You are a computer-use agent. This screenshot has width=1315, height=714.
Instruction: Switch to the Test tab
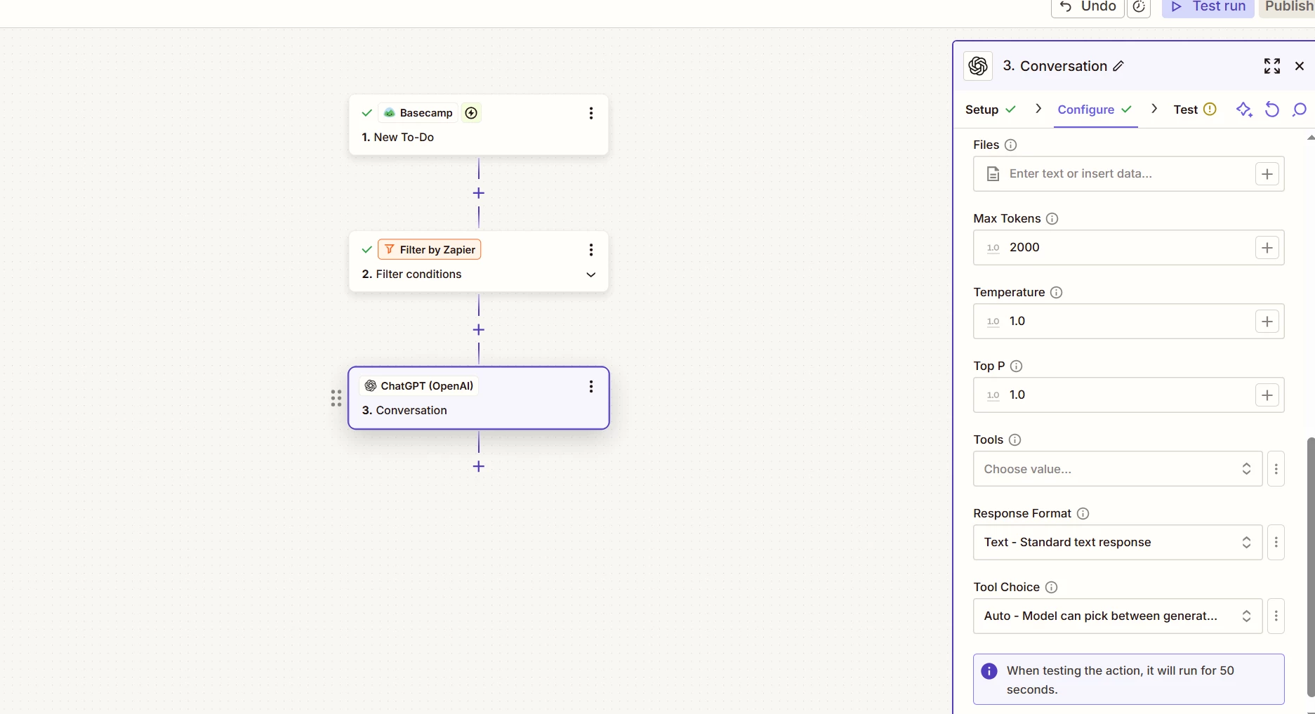1194,110
